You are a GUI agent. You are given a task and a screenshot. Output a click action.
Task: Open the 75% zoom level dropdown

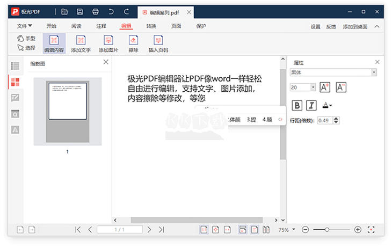286,230
